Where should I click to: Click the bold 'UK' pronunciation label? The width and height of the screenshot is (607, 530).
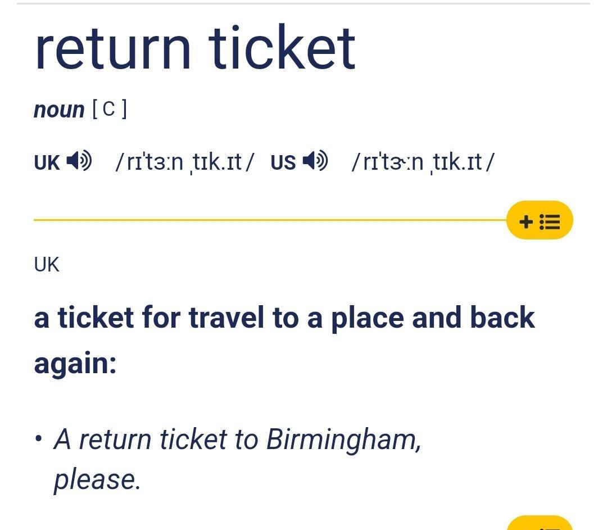tap(47, 162)
